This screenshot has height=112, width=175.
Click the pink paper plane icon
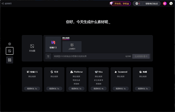[x=165, y=3]
